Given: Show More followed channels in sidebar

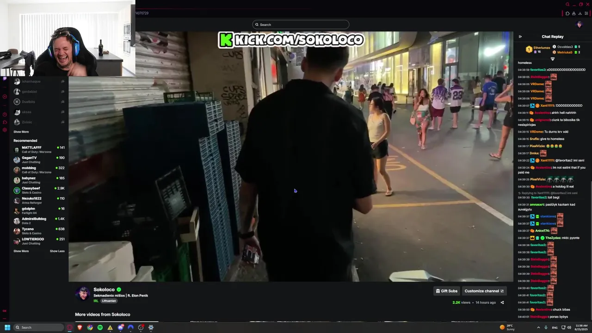Looking at the screenshot, I should point(21,132).
